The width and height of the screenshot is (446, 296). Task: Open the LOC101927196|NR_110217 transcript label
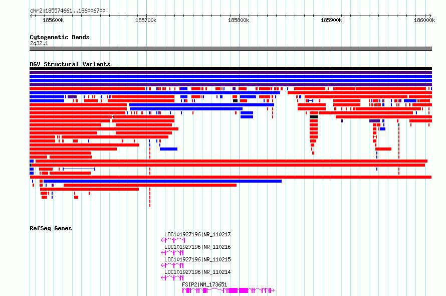point(197,234)
